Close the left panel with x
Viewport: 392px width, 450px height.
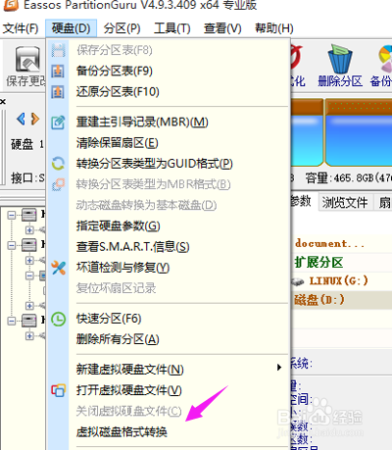(x=3, y=102)
